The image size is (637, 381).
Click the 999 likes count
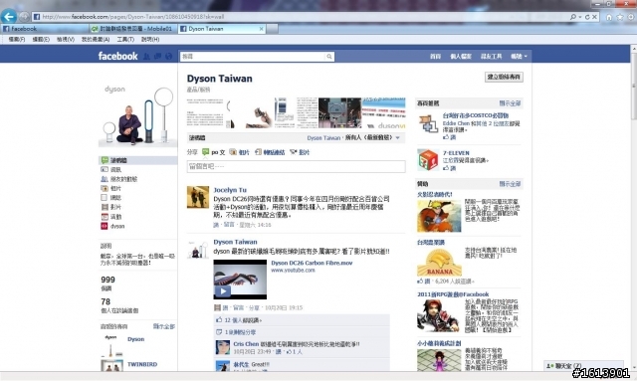(108, 280)
